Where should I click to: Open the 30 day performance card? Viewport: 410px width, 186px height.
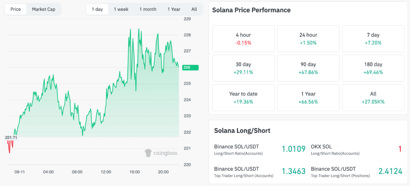[243, 68]
